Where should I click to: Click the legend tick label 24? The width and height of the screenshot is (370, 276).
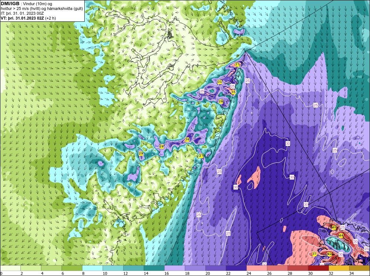(x=249, y=273)
